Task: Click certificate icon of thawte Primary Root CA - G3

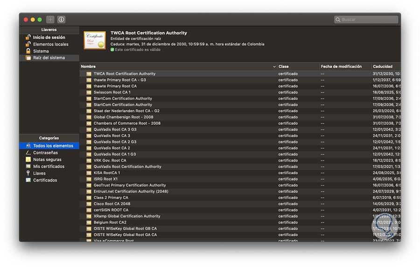Action: pyautogui.click(x=89, y=80)
